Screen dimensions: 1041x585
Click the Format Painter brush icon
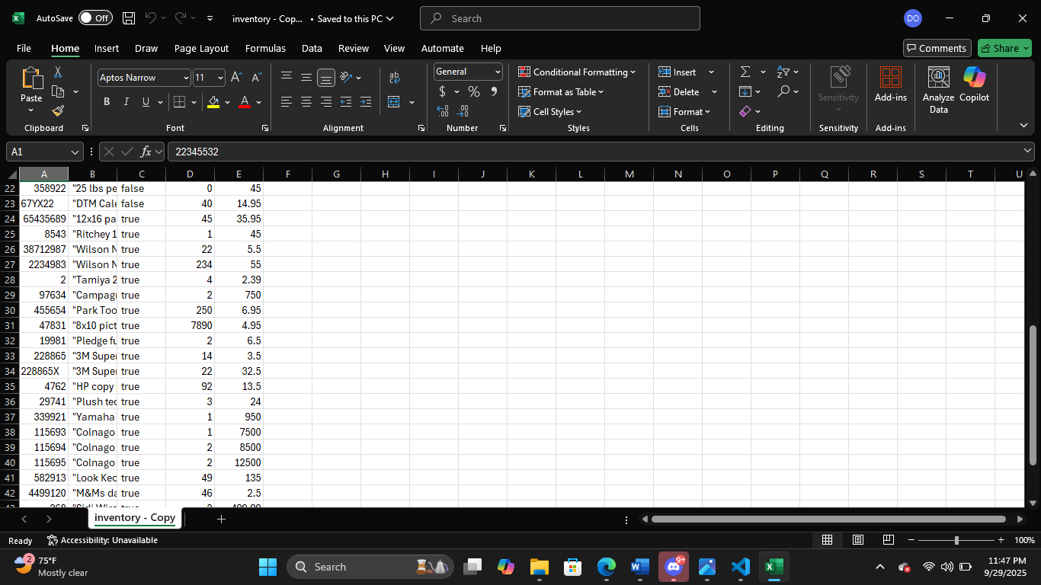(58, 110)
